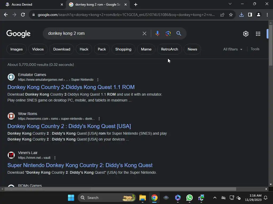Viewport: 273px width, 204px height.
Task: Open options for Emulator Games result
Action: pyautogui.click(x=98, y=80)
